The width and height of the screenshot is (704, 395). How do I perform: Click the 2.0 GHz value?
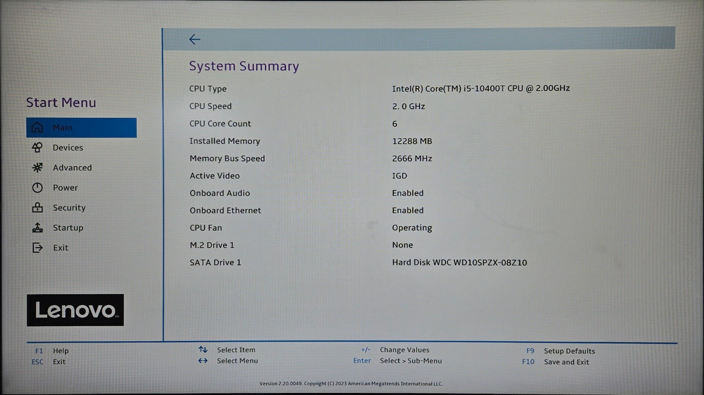(409, 106)
